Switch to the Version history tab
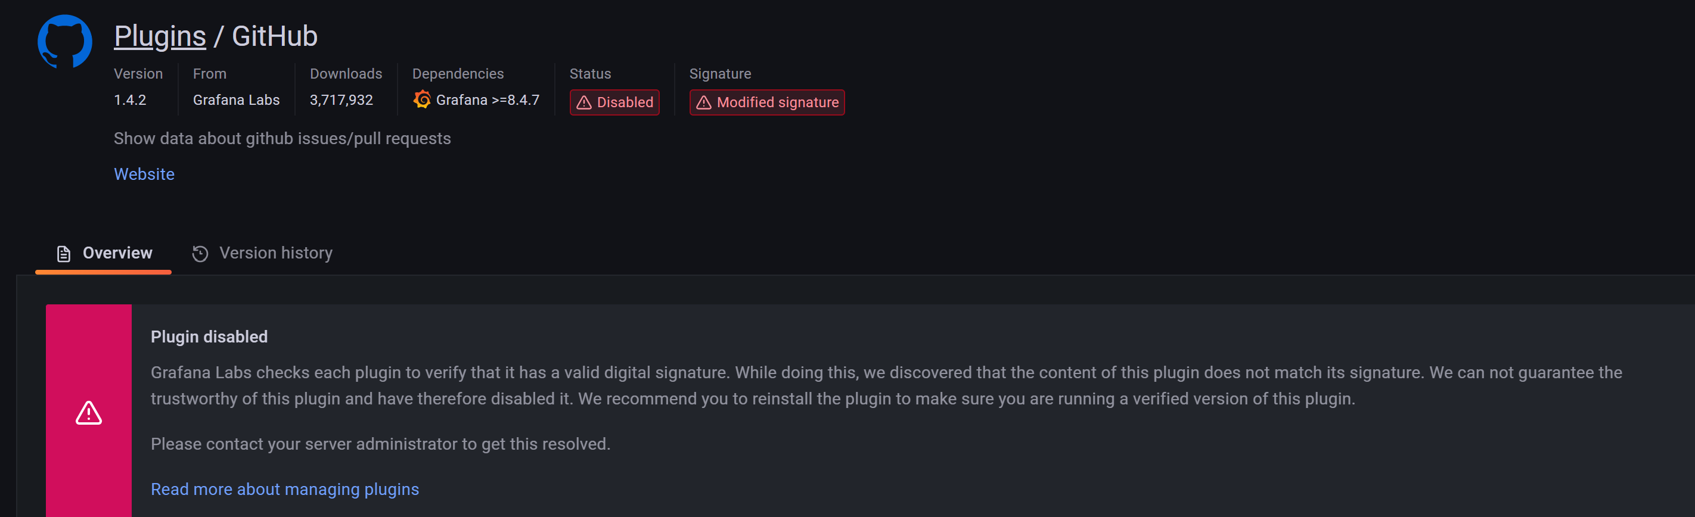1695x517 pixels. [x=276, y=253]
